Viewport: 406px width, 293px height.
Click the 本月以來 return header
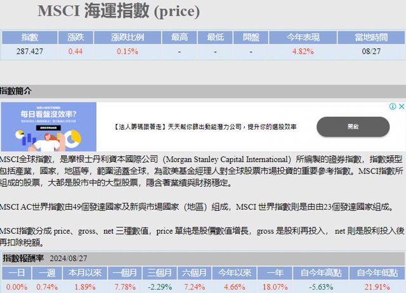pyautogui.click(x=85, y=273)
